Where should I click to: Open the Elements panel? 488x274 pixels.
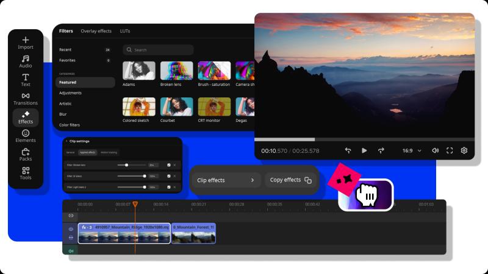point(26,136)
